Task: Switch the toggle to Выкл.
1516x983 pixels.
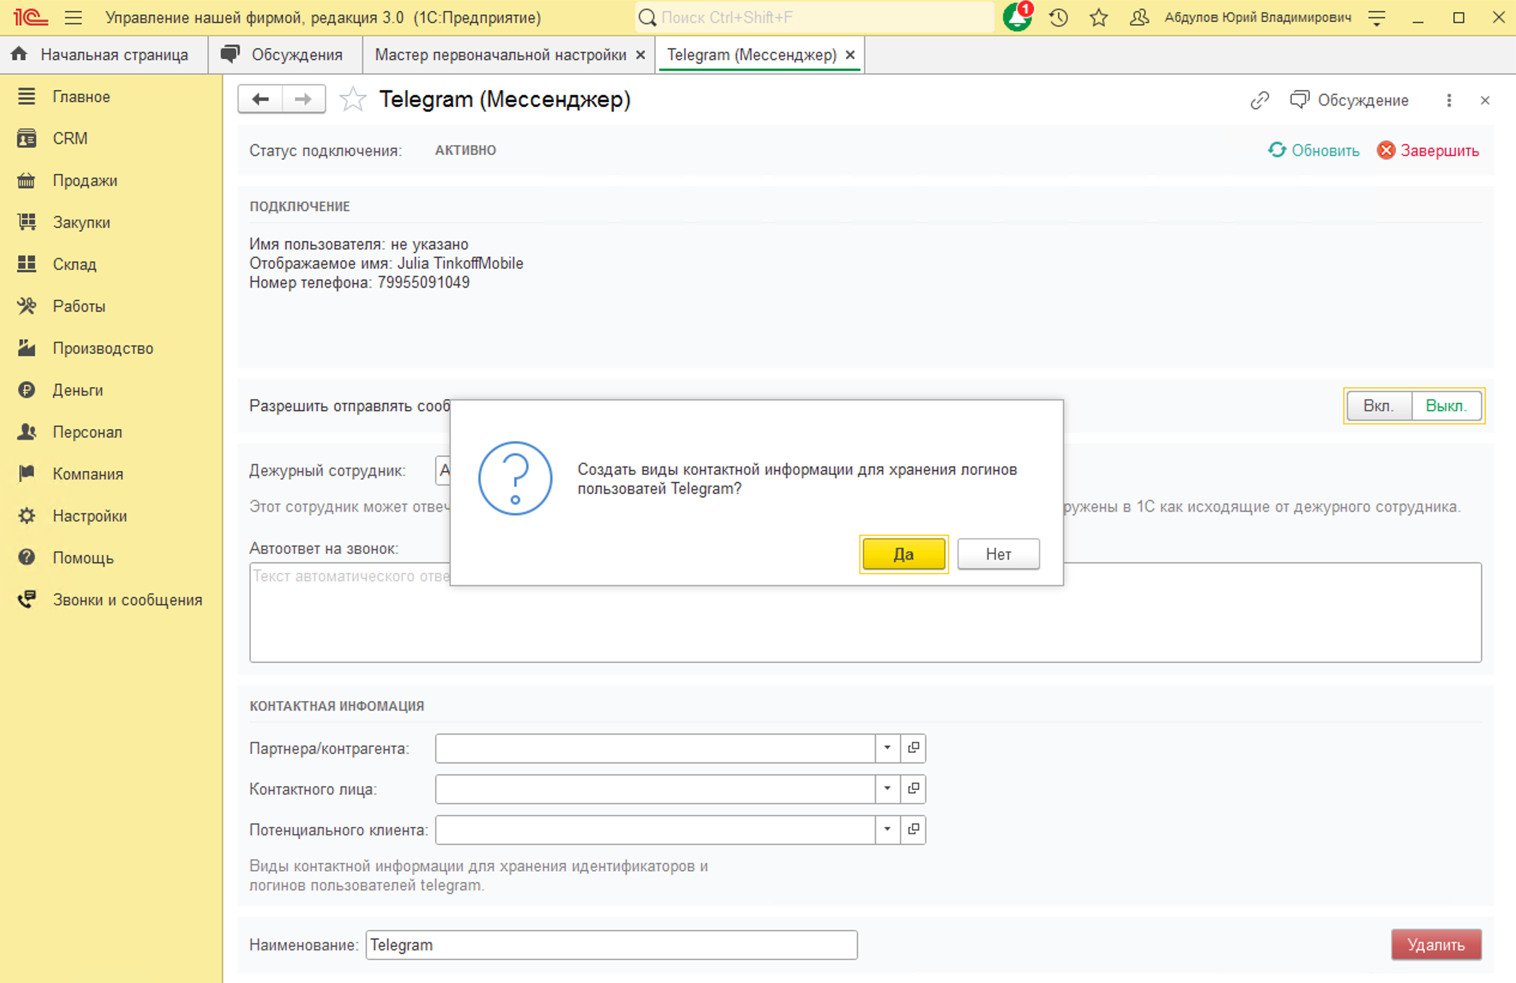Action: tap(1446, 406)
